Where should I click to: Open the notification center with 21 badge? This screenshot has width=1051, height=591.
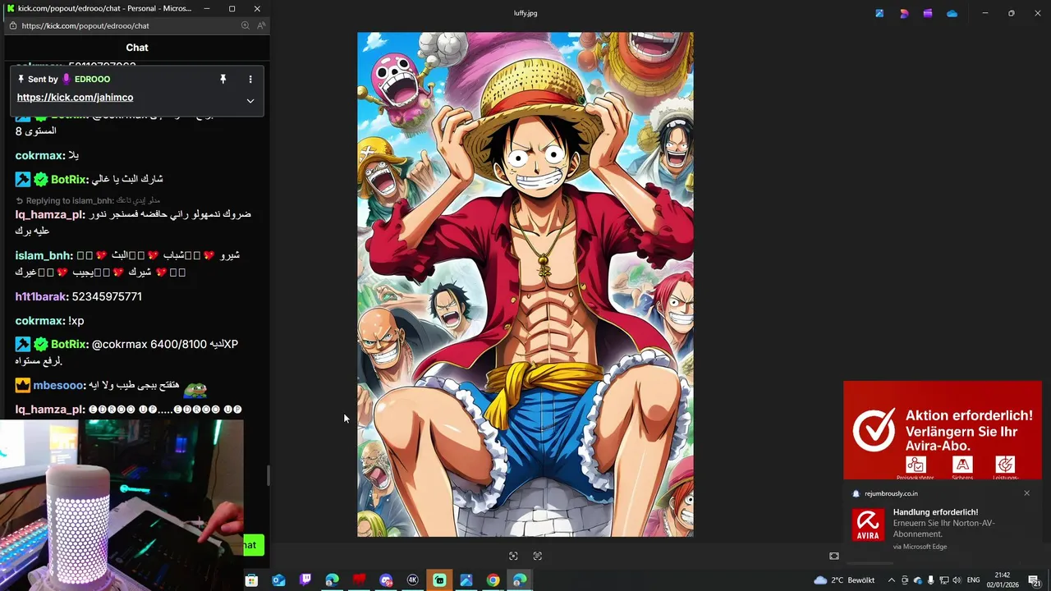point(1035,580)
